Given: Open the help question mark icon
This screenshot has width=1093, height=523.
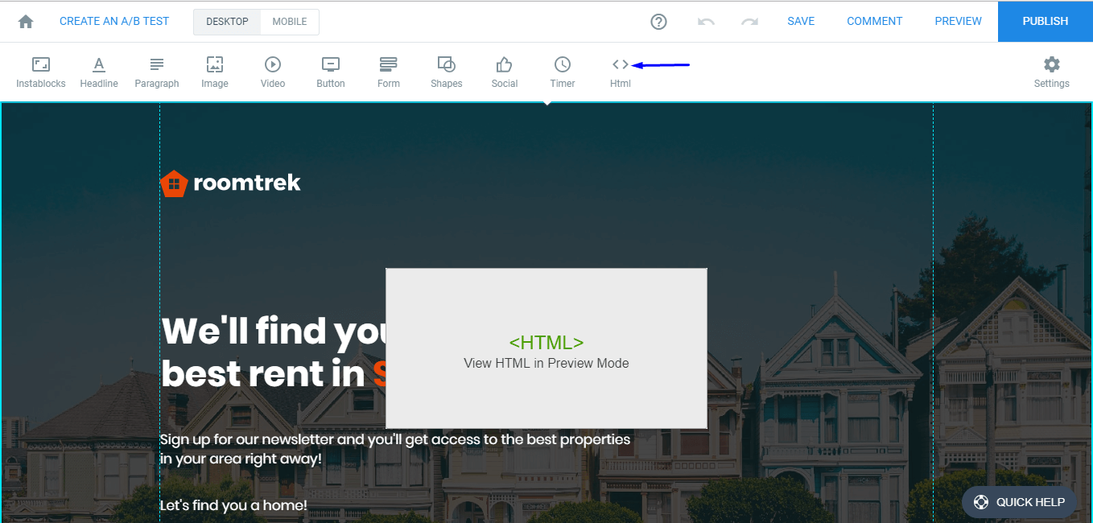Looking at the screenshot, I should 659,22.
